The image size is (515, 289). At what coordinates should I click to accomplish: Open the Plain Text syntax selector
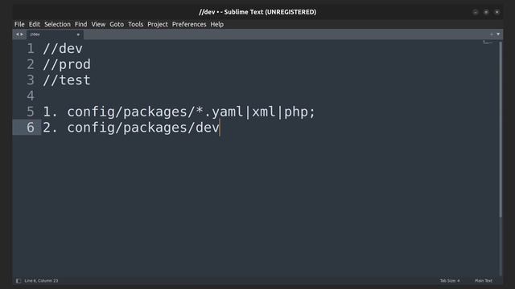coord(484,281)
